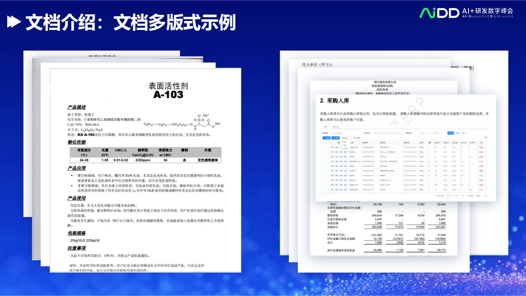Click the AiDD summit logo
Screen dimensions: 526x296
click(439, 13)
